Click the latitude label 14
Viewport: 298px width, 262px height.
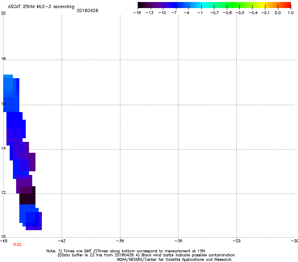tap(3, 148)
